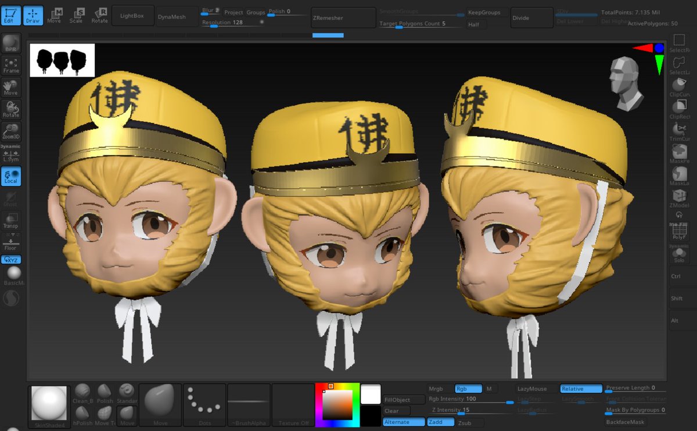
Task: Pick the MaskRect brush icon
Action: point(678,154)
